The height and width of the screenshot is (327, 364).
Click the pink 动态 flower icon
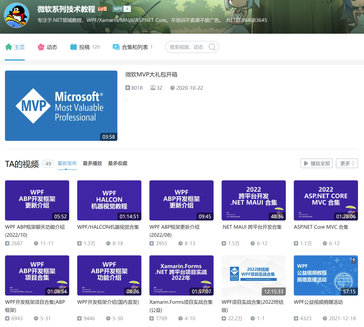pyautogui.click(x=41, y=47)
